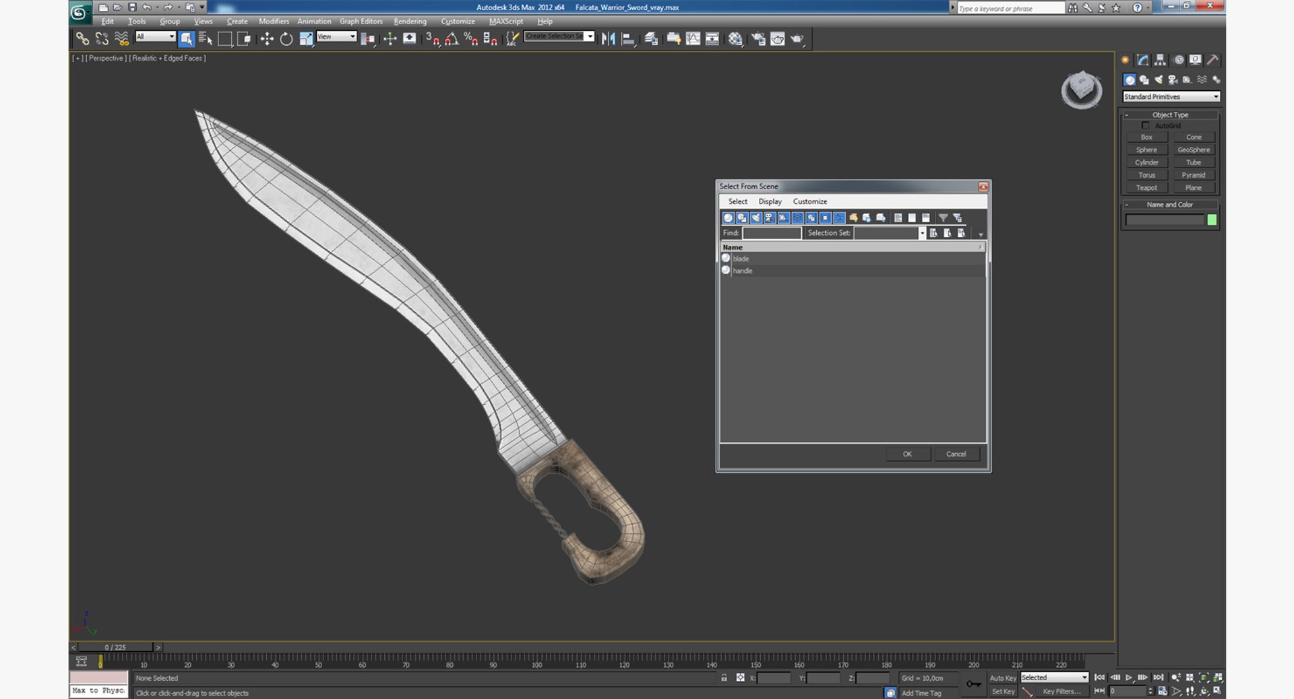Open the Standard Primitives dropdown
The height and width of the screenshot is (699, 1294).
pyautogui.click(x=1171, y=97)
